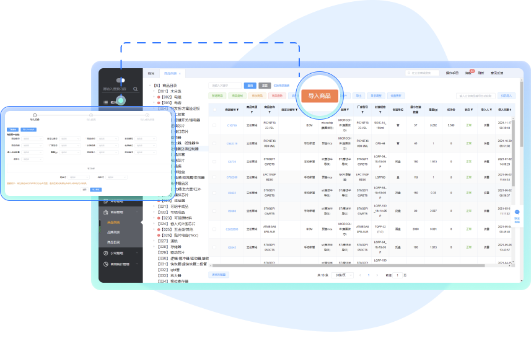Open the messages notification with red badge
Screen dimensions: 531x346
point(468,73)
